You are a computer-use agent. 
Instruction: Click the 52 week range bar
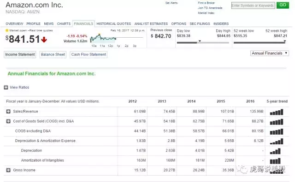click(260, 43)
